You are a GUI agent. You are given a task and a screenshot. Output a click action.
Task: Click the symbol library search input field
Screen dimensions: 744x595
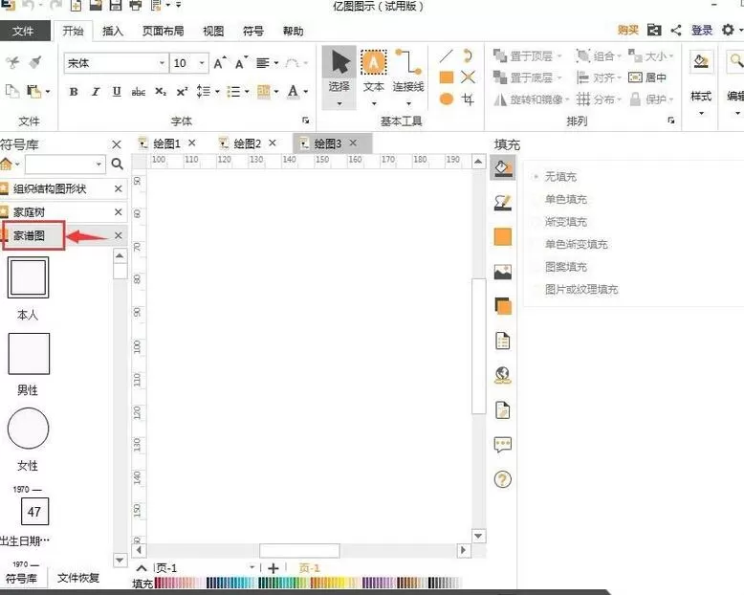(64, 165)
